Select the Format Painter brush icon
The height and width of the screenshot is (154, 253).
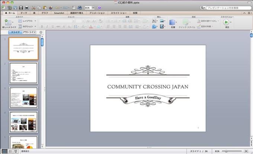[x=51, y=7]
